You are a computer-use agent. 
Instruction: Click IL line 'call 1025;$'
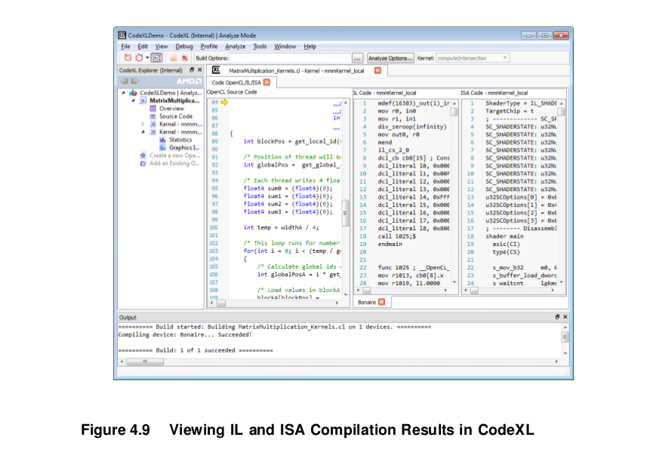[x=397, y=236]
